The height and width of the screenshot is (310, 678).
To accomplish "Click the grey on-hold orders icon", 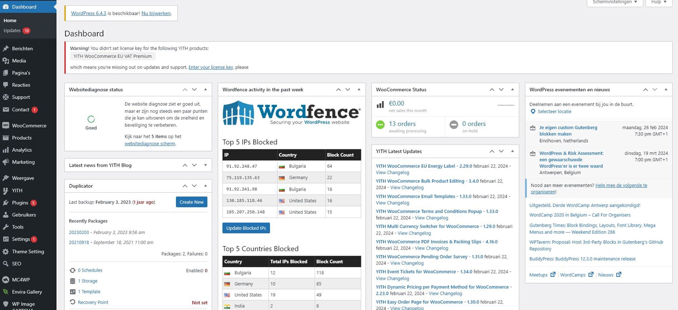I will coord(454,125).
